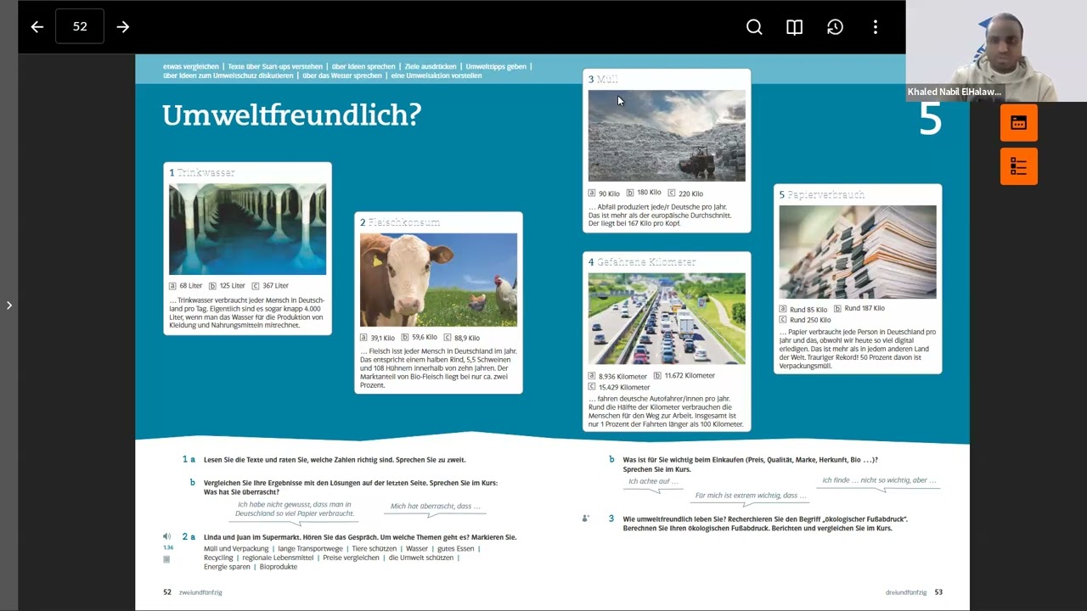Click page footer '52 zweiundfünfzig'

[x=193, y=592]
